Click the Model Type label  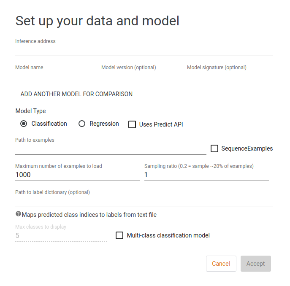(x=30, y=111)
